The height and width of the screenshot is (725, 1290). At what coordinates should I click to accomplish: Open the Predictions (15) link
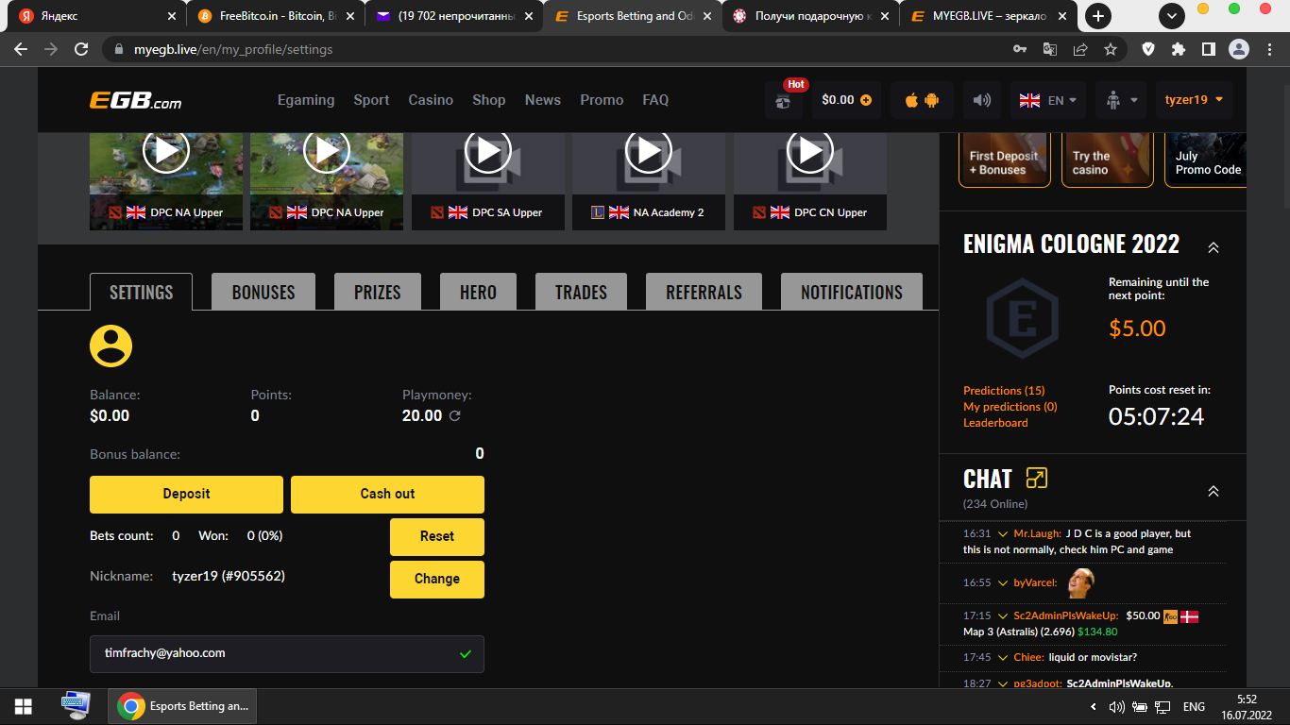[1004, 390]
